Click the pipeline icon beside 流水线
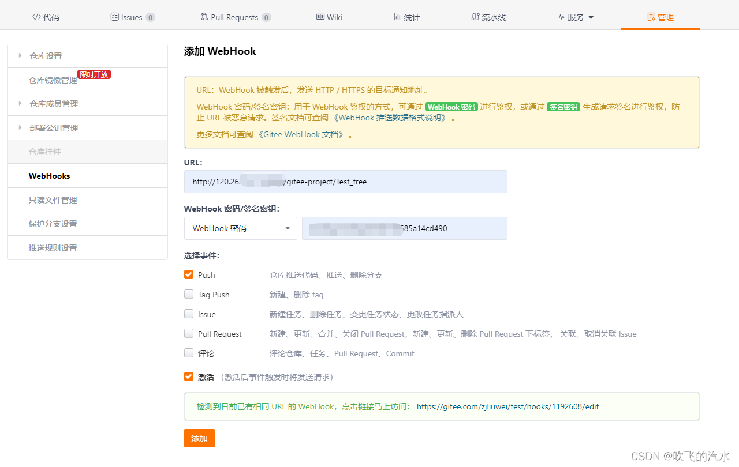The image size is (739, 467). pos(475,17)
